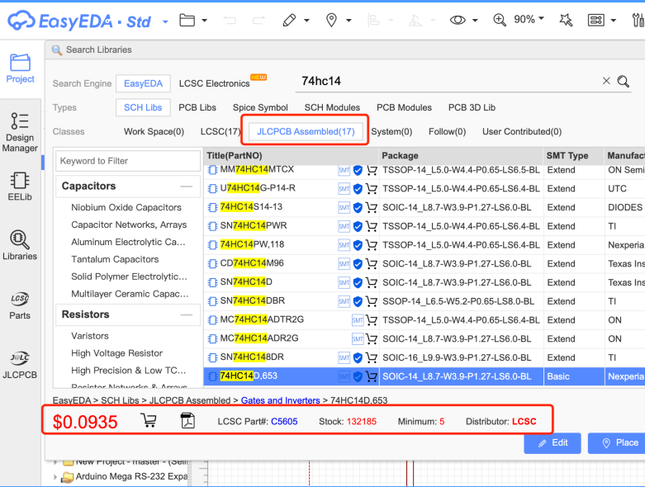
Task: Select EasyEDA search engine
Action: [143, 83]
